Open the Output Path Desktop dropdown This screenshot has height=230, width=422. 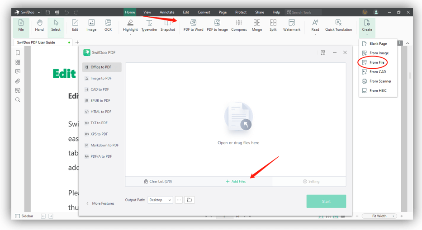click(x=160, y=200)
